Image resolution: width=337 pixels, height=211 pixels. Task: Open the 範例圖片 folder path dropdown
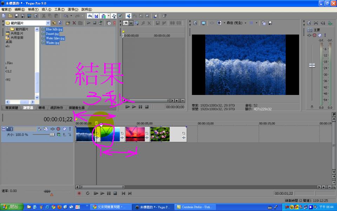coord(48,23)
